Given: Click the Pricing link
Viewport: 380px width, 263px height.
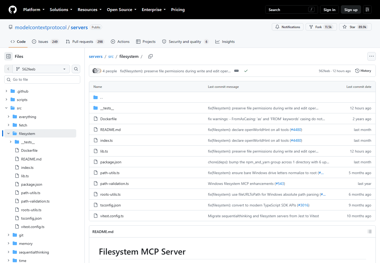Looking at the screenshot, I should (x=178, y=10).
